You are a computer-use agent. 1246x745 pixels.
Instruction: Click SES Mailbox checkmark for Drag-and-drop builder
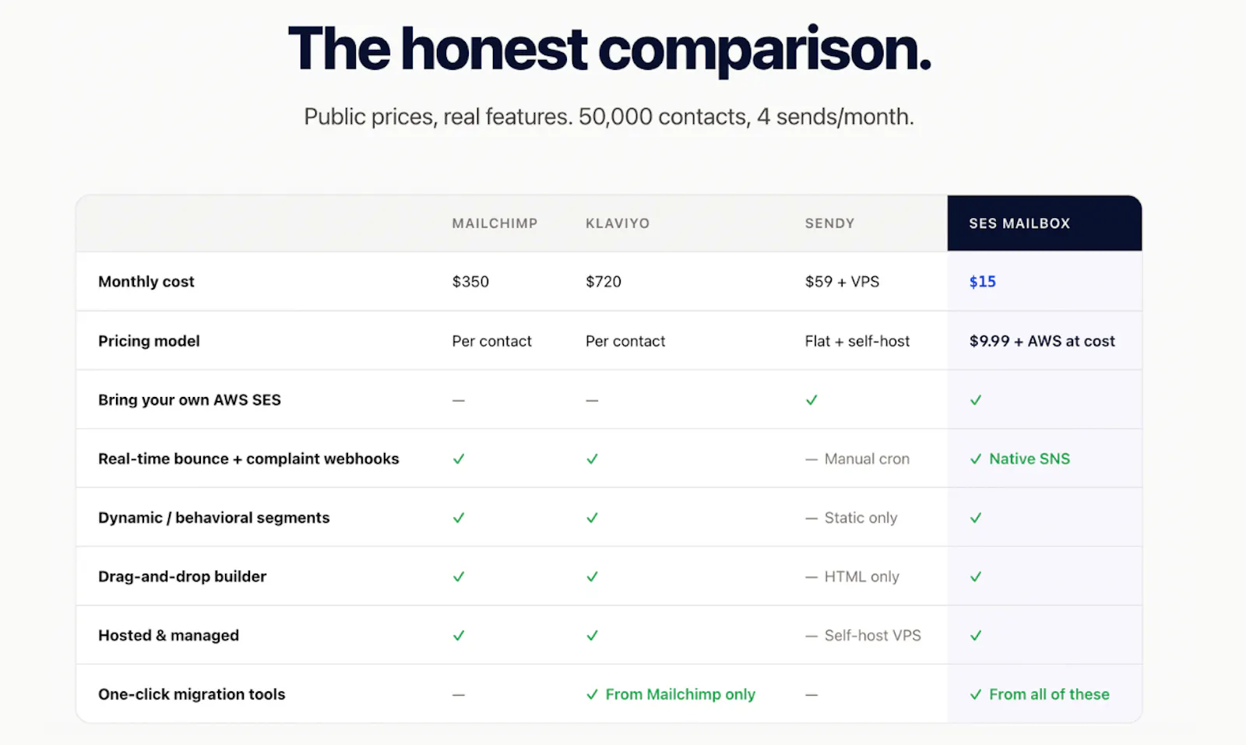click(976, 577)
